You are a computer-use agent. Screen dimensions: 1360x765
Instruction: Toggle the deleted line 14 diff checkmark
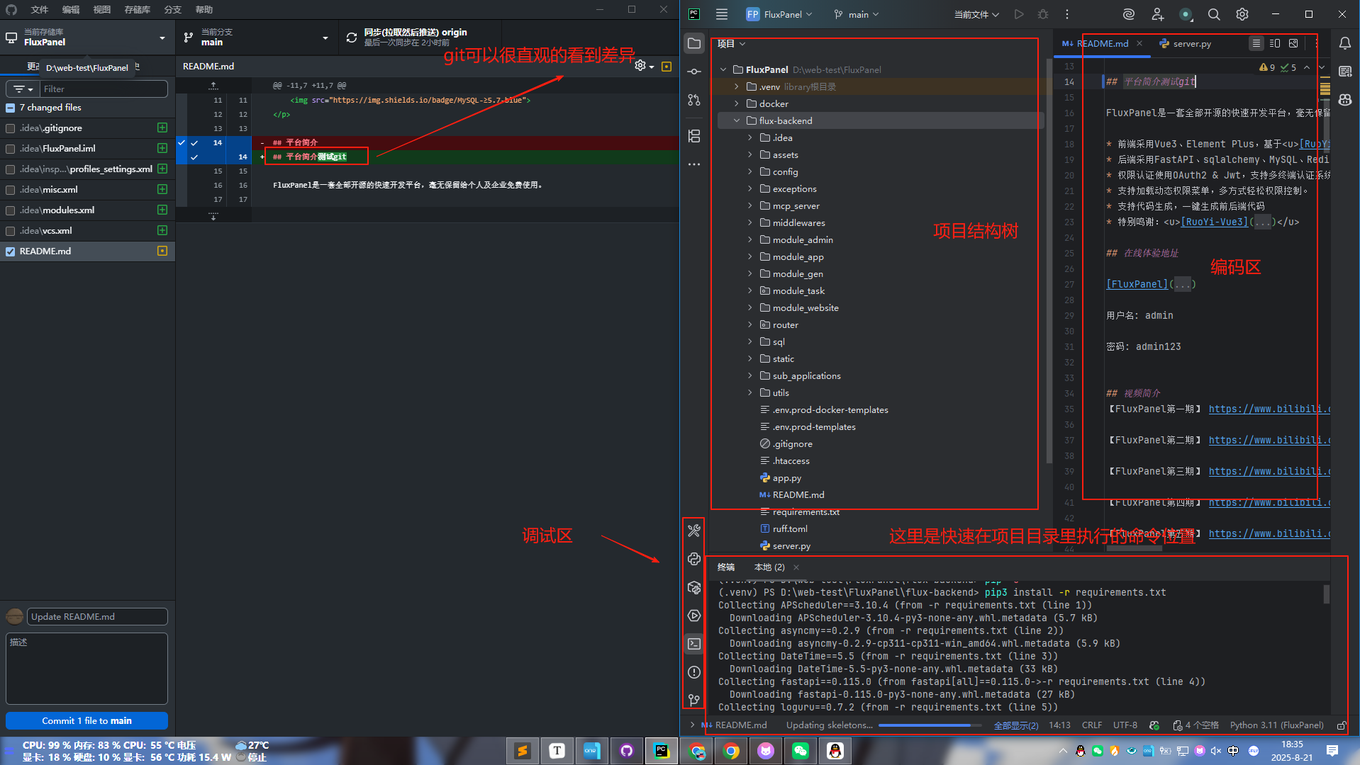194,143
